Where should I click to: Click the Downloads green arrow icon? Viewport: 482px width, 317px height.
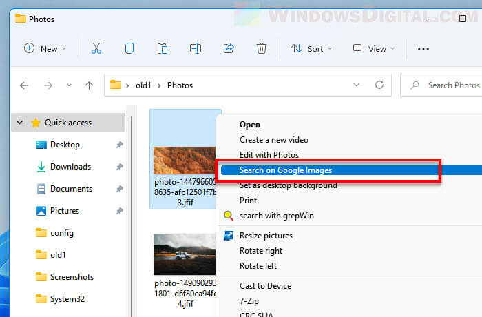coord(41,167)
